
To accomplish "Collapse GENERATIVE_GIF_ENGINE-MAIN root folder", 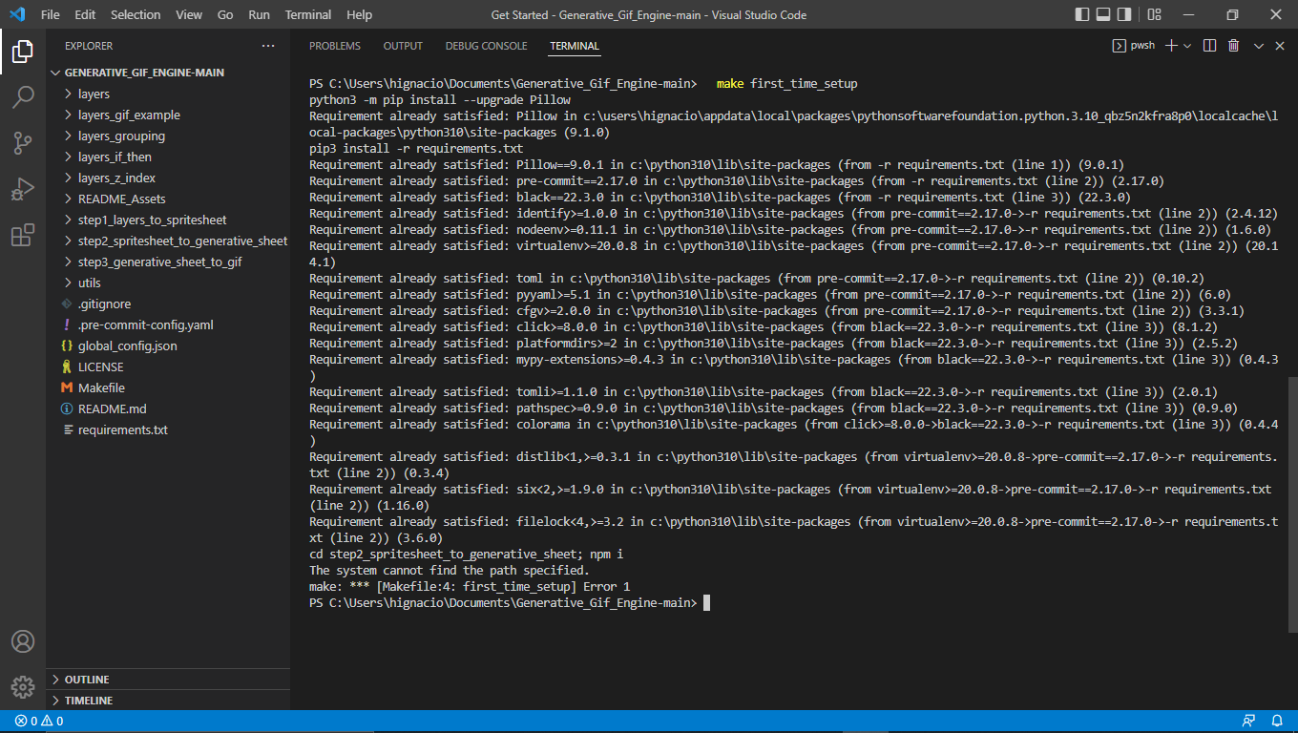I will [168, 73].
